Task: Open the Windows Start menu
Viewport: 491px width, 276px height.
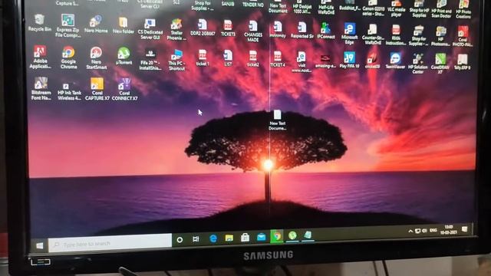Action: [x=39, y=245]
